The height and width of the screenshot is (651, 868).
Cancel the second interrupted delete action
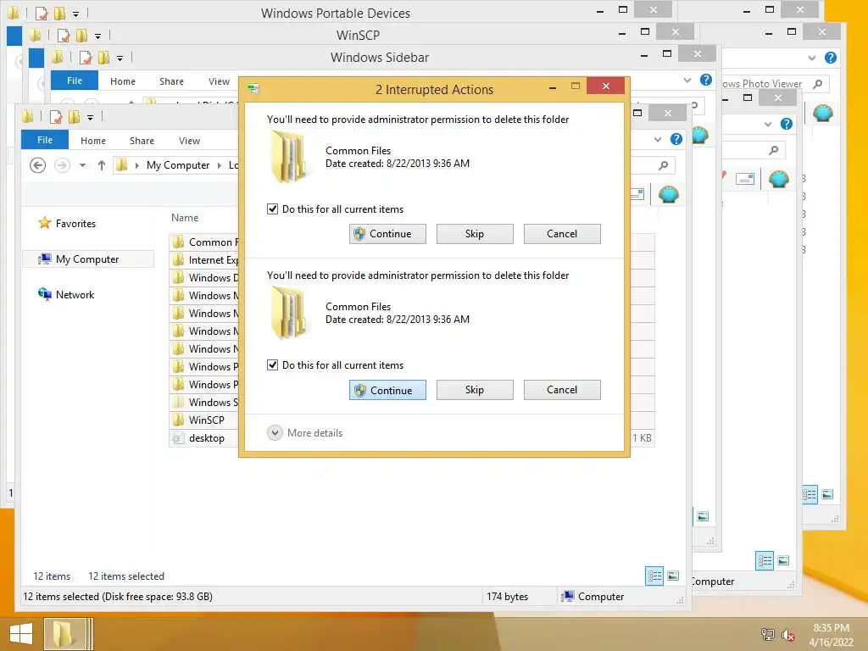click(x=562, y=390)
